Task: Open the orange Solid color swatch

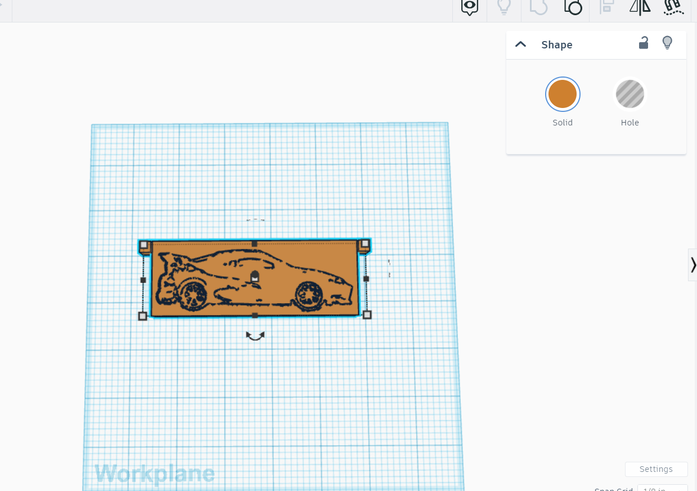Action: click(563, 94)
